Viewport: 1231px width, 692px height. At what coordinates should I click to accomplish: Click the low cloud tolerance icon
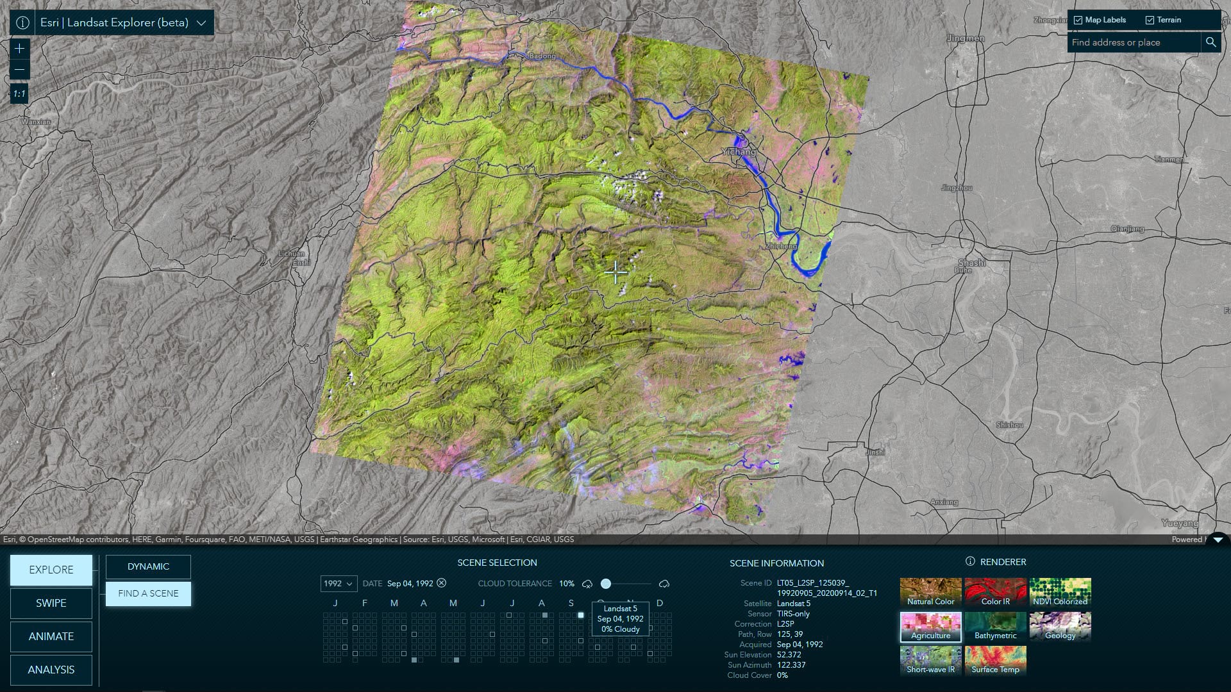coord(587,584)
